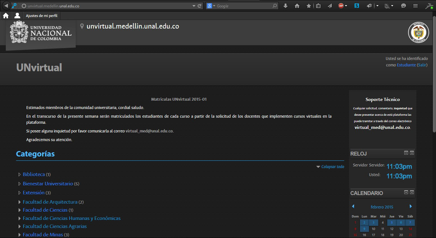This screenshot has height=238, width=436.
Task: Click the home icon in the tab strip
Action: [6, 16]
